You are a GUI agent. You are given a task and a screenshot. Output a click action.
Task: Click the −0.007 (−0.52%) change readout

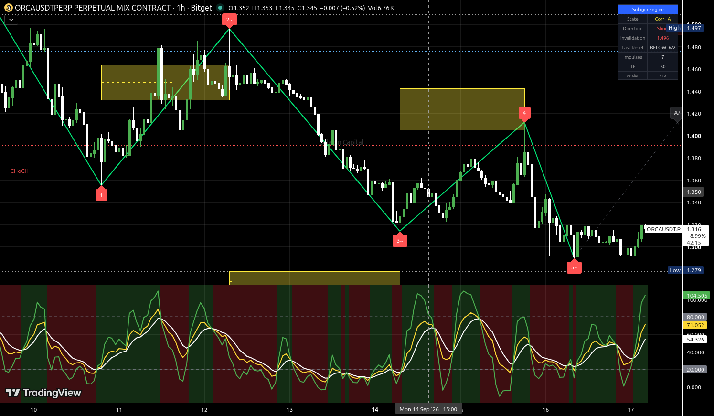[x=342, y=8]
